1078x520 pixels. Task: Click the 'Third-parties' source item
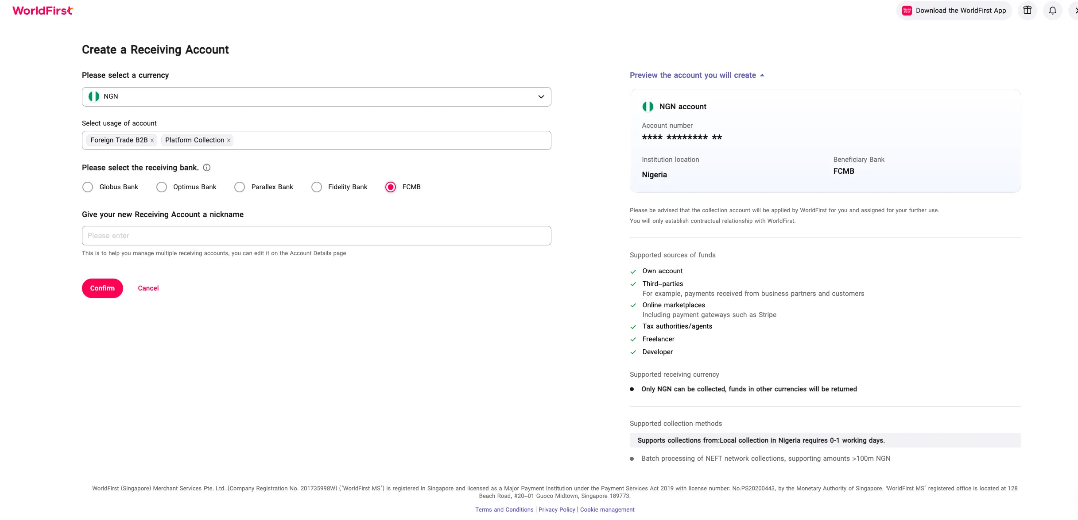click(663, 284)
